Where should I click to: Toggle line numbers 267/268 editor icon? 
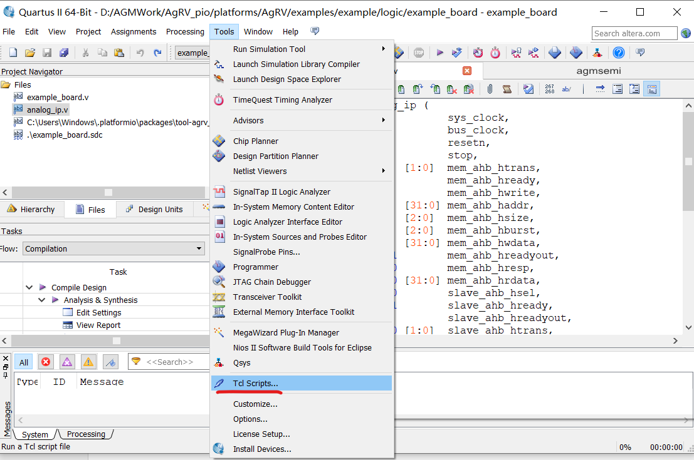click(550, 89)
